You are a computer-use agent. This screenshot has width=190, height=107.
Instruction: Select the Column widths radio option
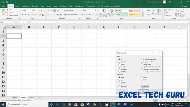click(x=141, y=64)
